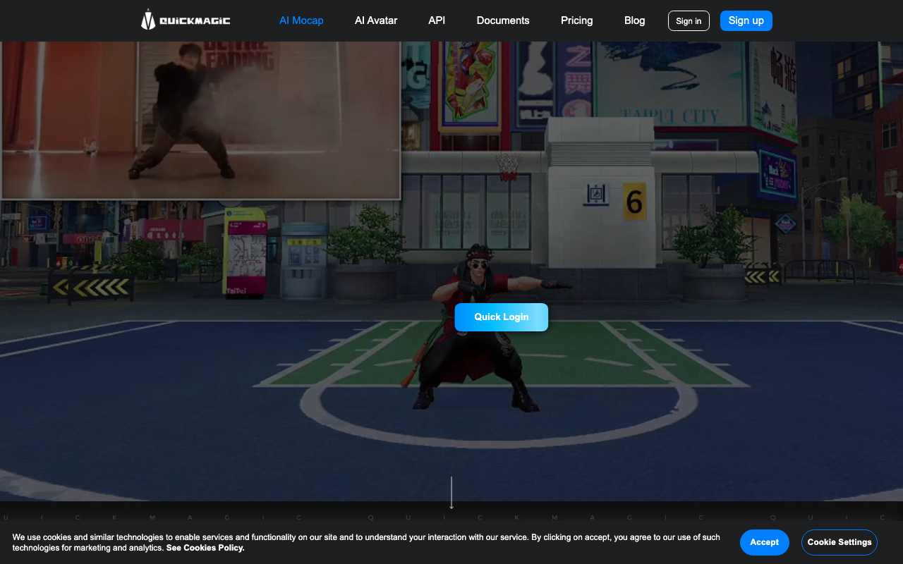Click the basketball hoop in the scene

(507, 166)
